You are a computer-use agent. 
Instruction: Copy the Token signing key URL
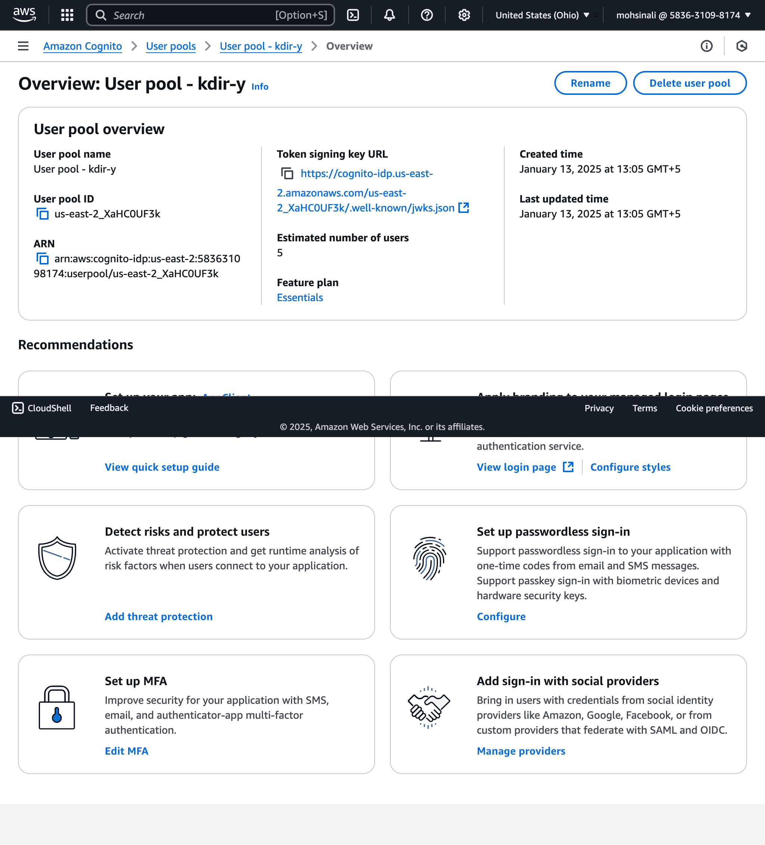(287, 173)
